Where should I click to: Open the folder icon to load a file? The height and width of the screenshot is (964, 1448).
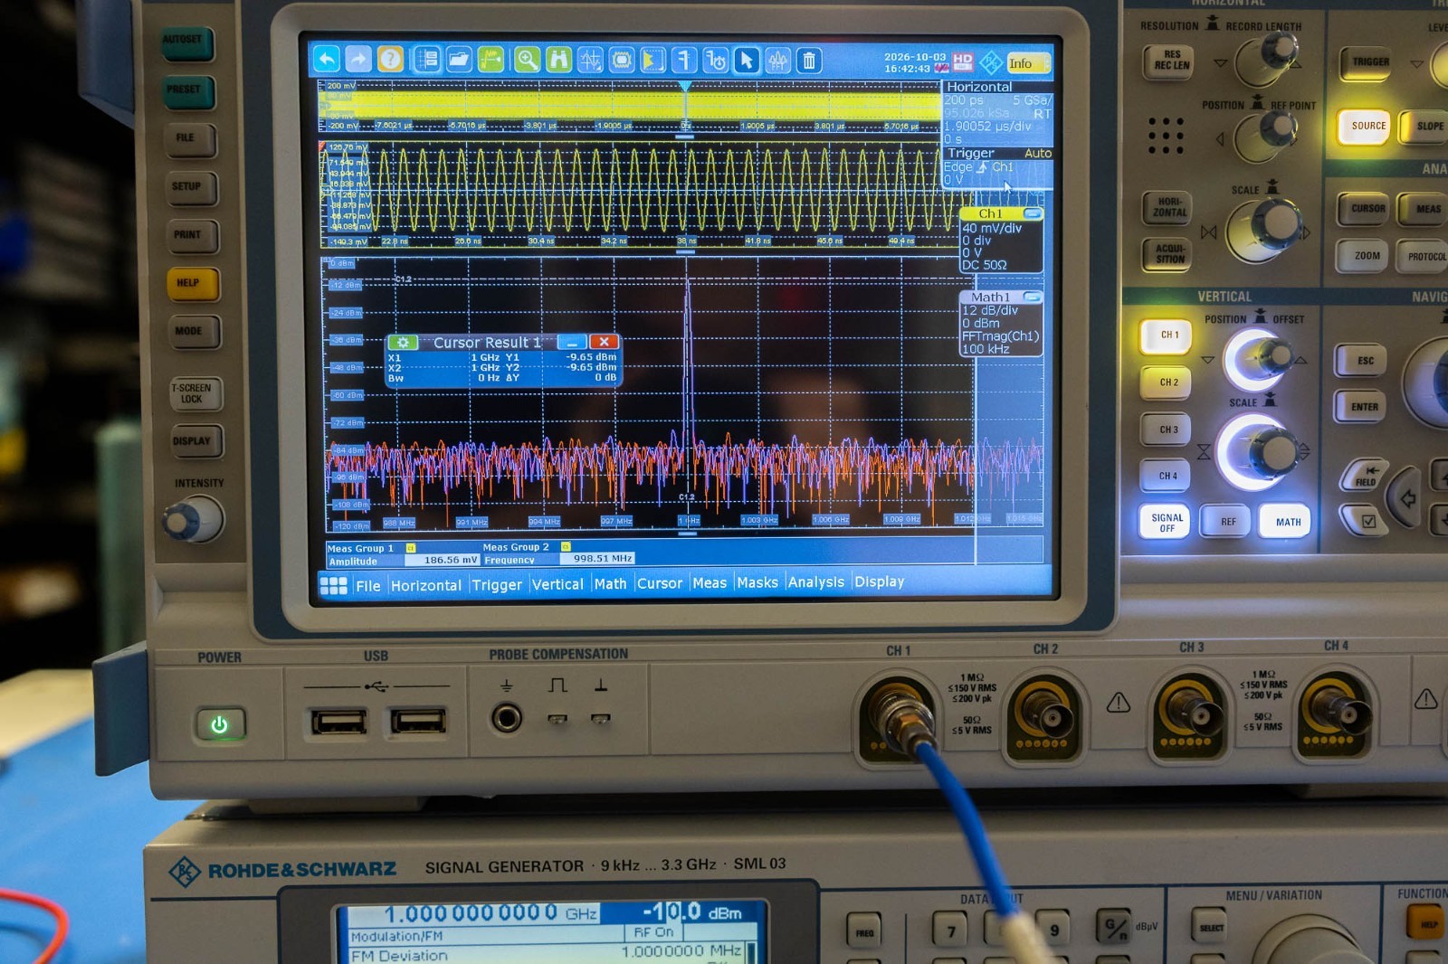click(x=459, y=60)
